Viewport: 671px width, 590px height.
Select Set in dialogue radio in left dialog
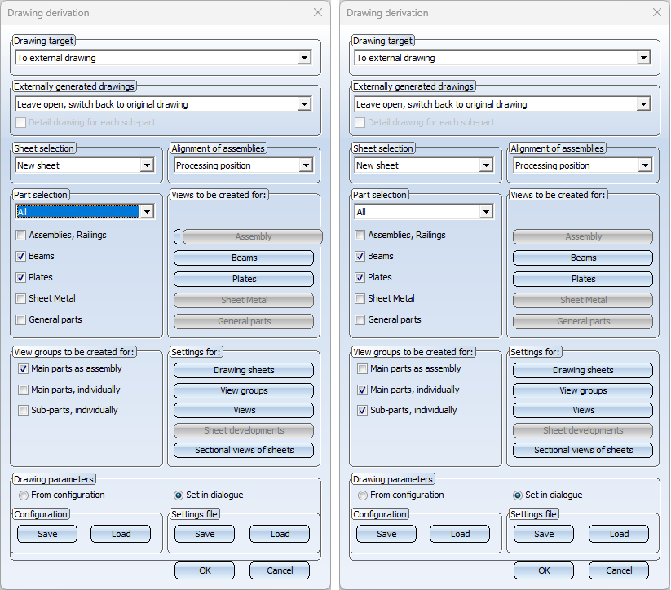click(179, 495)
